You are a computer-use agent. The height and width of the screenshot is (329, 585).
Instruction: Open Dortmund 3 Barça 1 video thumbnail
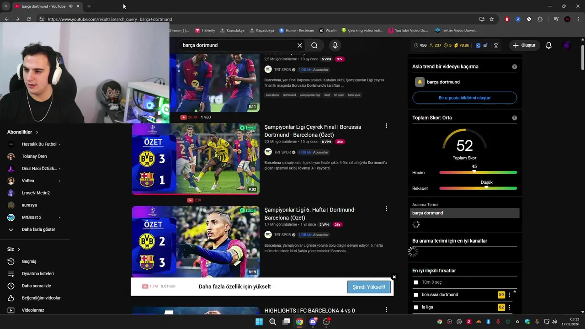coord(196,159)
